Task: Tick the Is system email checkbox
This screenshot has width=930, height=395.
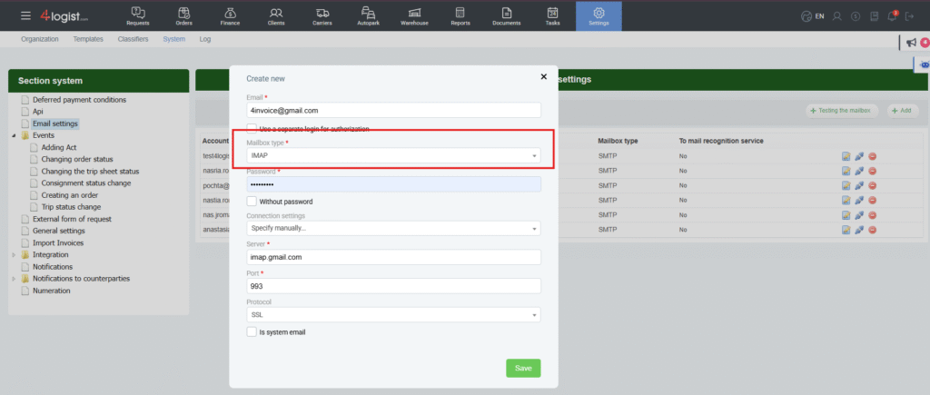Action: tap(252, 332)
